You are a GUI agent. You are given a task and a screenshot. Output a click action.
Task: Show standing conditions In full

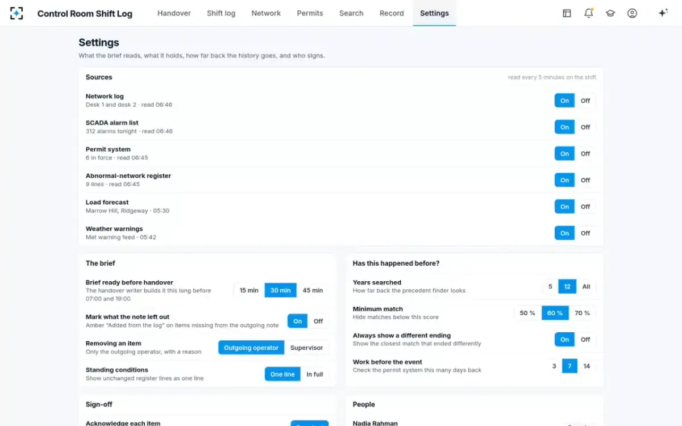(315, 374)
